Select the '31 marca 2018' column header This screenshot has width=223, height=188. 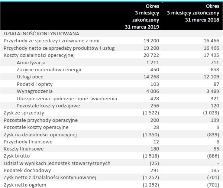coord(202,20)
